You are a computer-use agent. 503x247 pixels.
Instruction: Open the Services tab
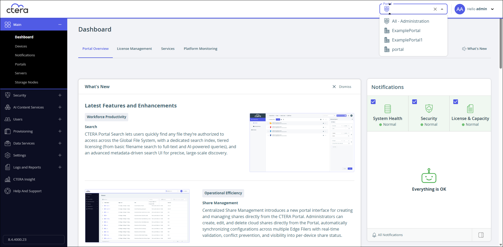coord(168,49)
